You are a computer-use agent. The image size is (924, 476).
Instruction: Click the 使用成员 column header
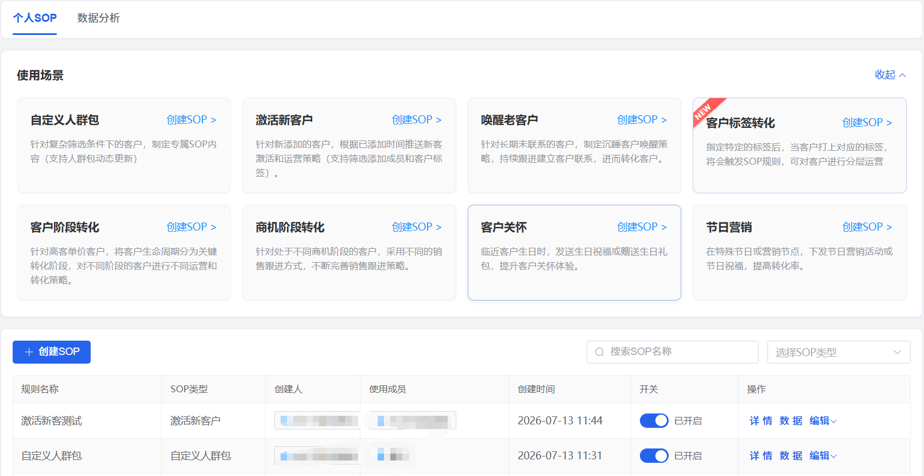[x=388, y=389]
